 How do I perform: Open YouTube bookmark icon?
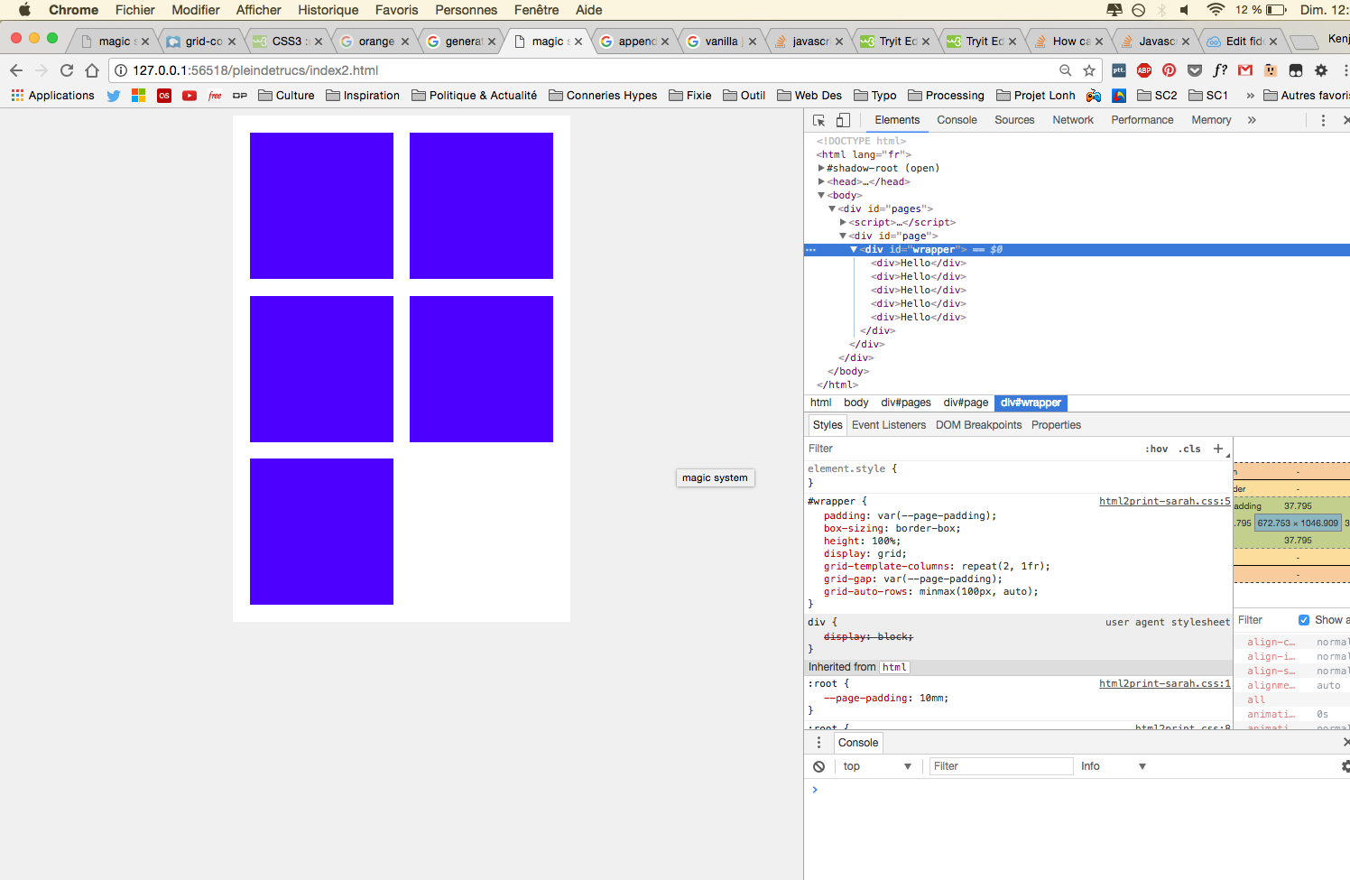[190, 96]
